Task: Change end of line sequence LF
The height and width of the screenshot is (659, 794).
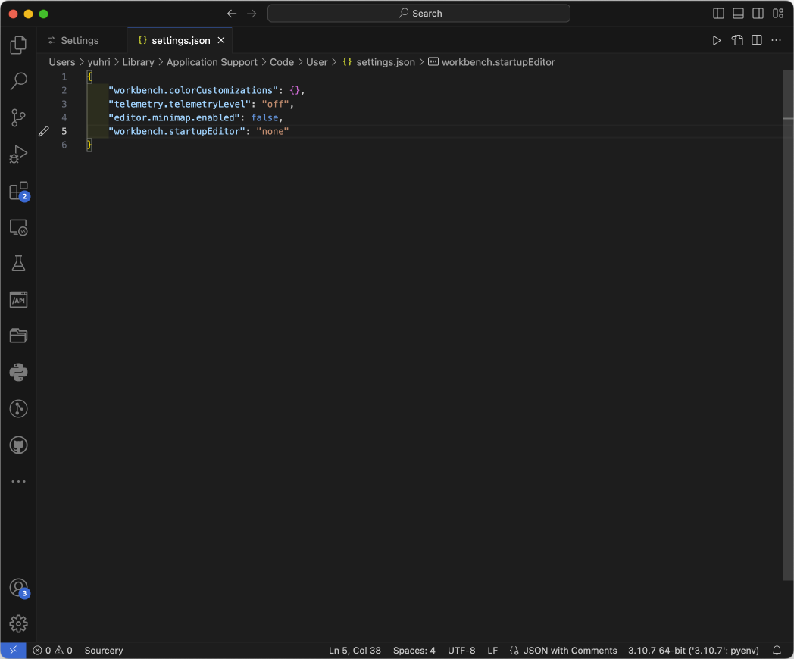Action: click(492, 651)
